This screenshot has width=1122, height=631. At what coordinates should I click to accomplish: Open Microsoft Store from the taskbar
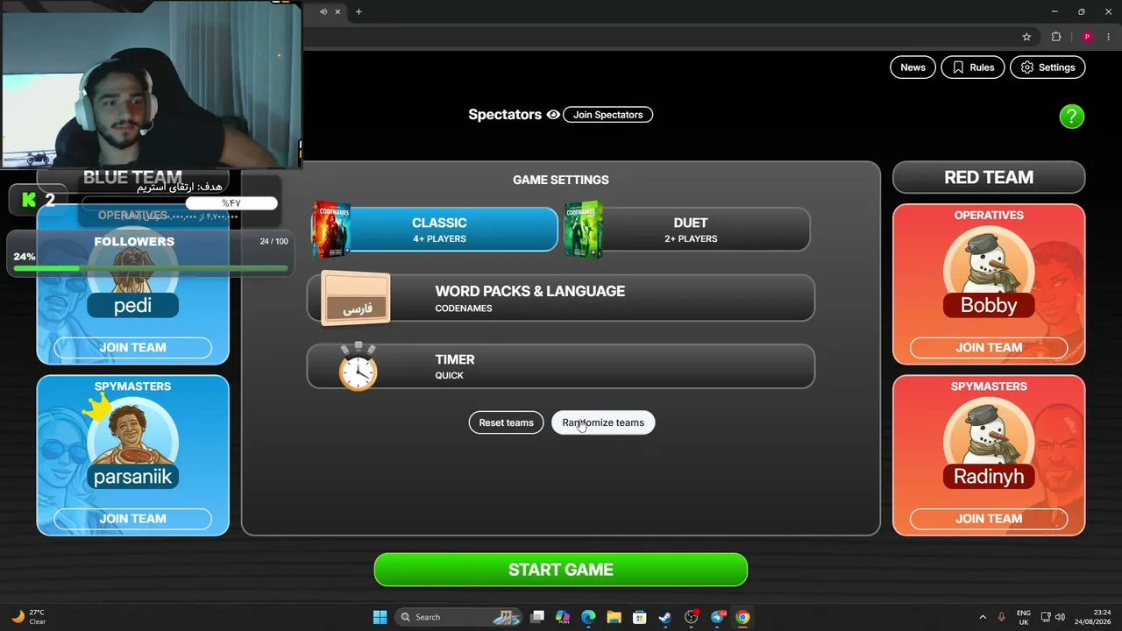(639, 617)
